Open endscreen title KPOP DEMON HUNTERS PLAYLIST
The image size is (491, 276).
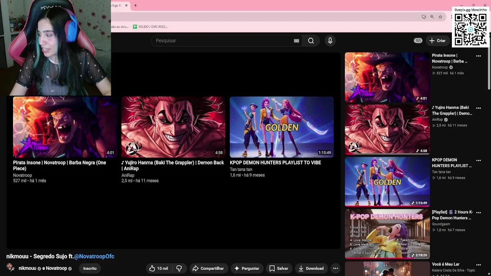pyautogui.click(x=275, y=163)
